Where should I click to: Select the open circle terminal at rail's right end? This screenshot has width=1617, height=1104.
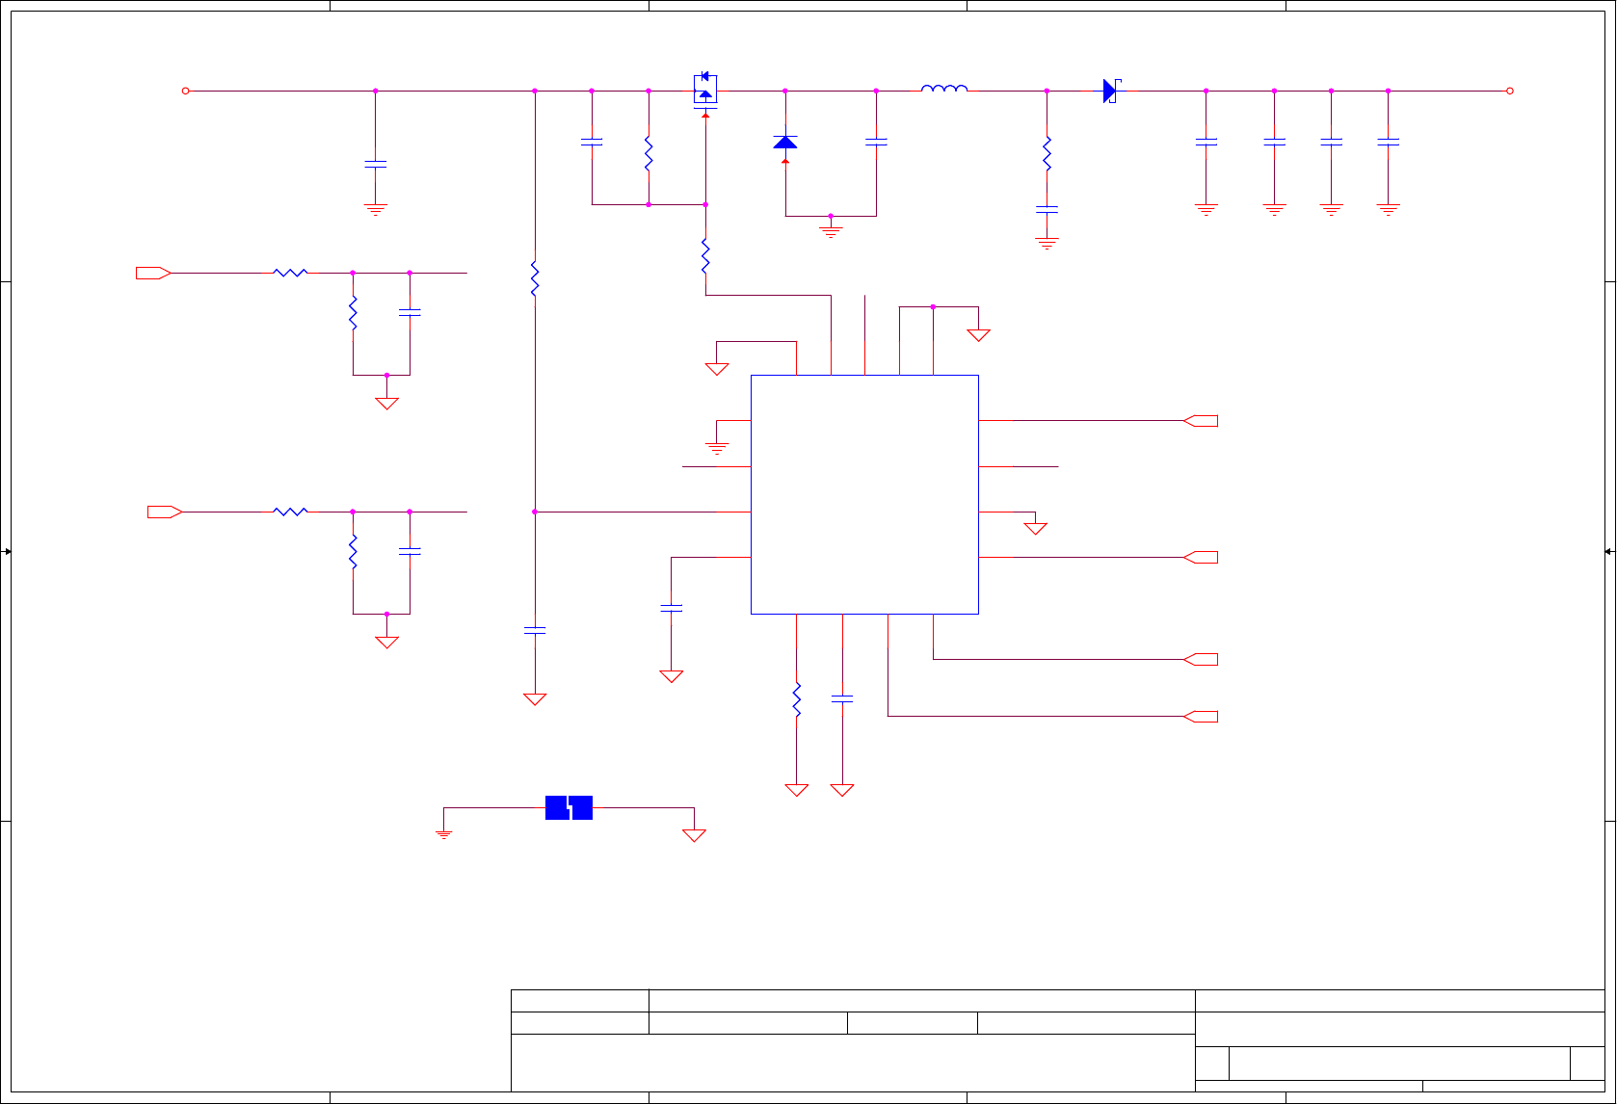tap(1510, 91)
